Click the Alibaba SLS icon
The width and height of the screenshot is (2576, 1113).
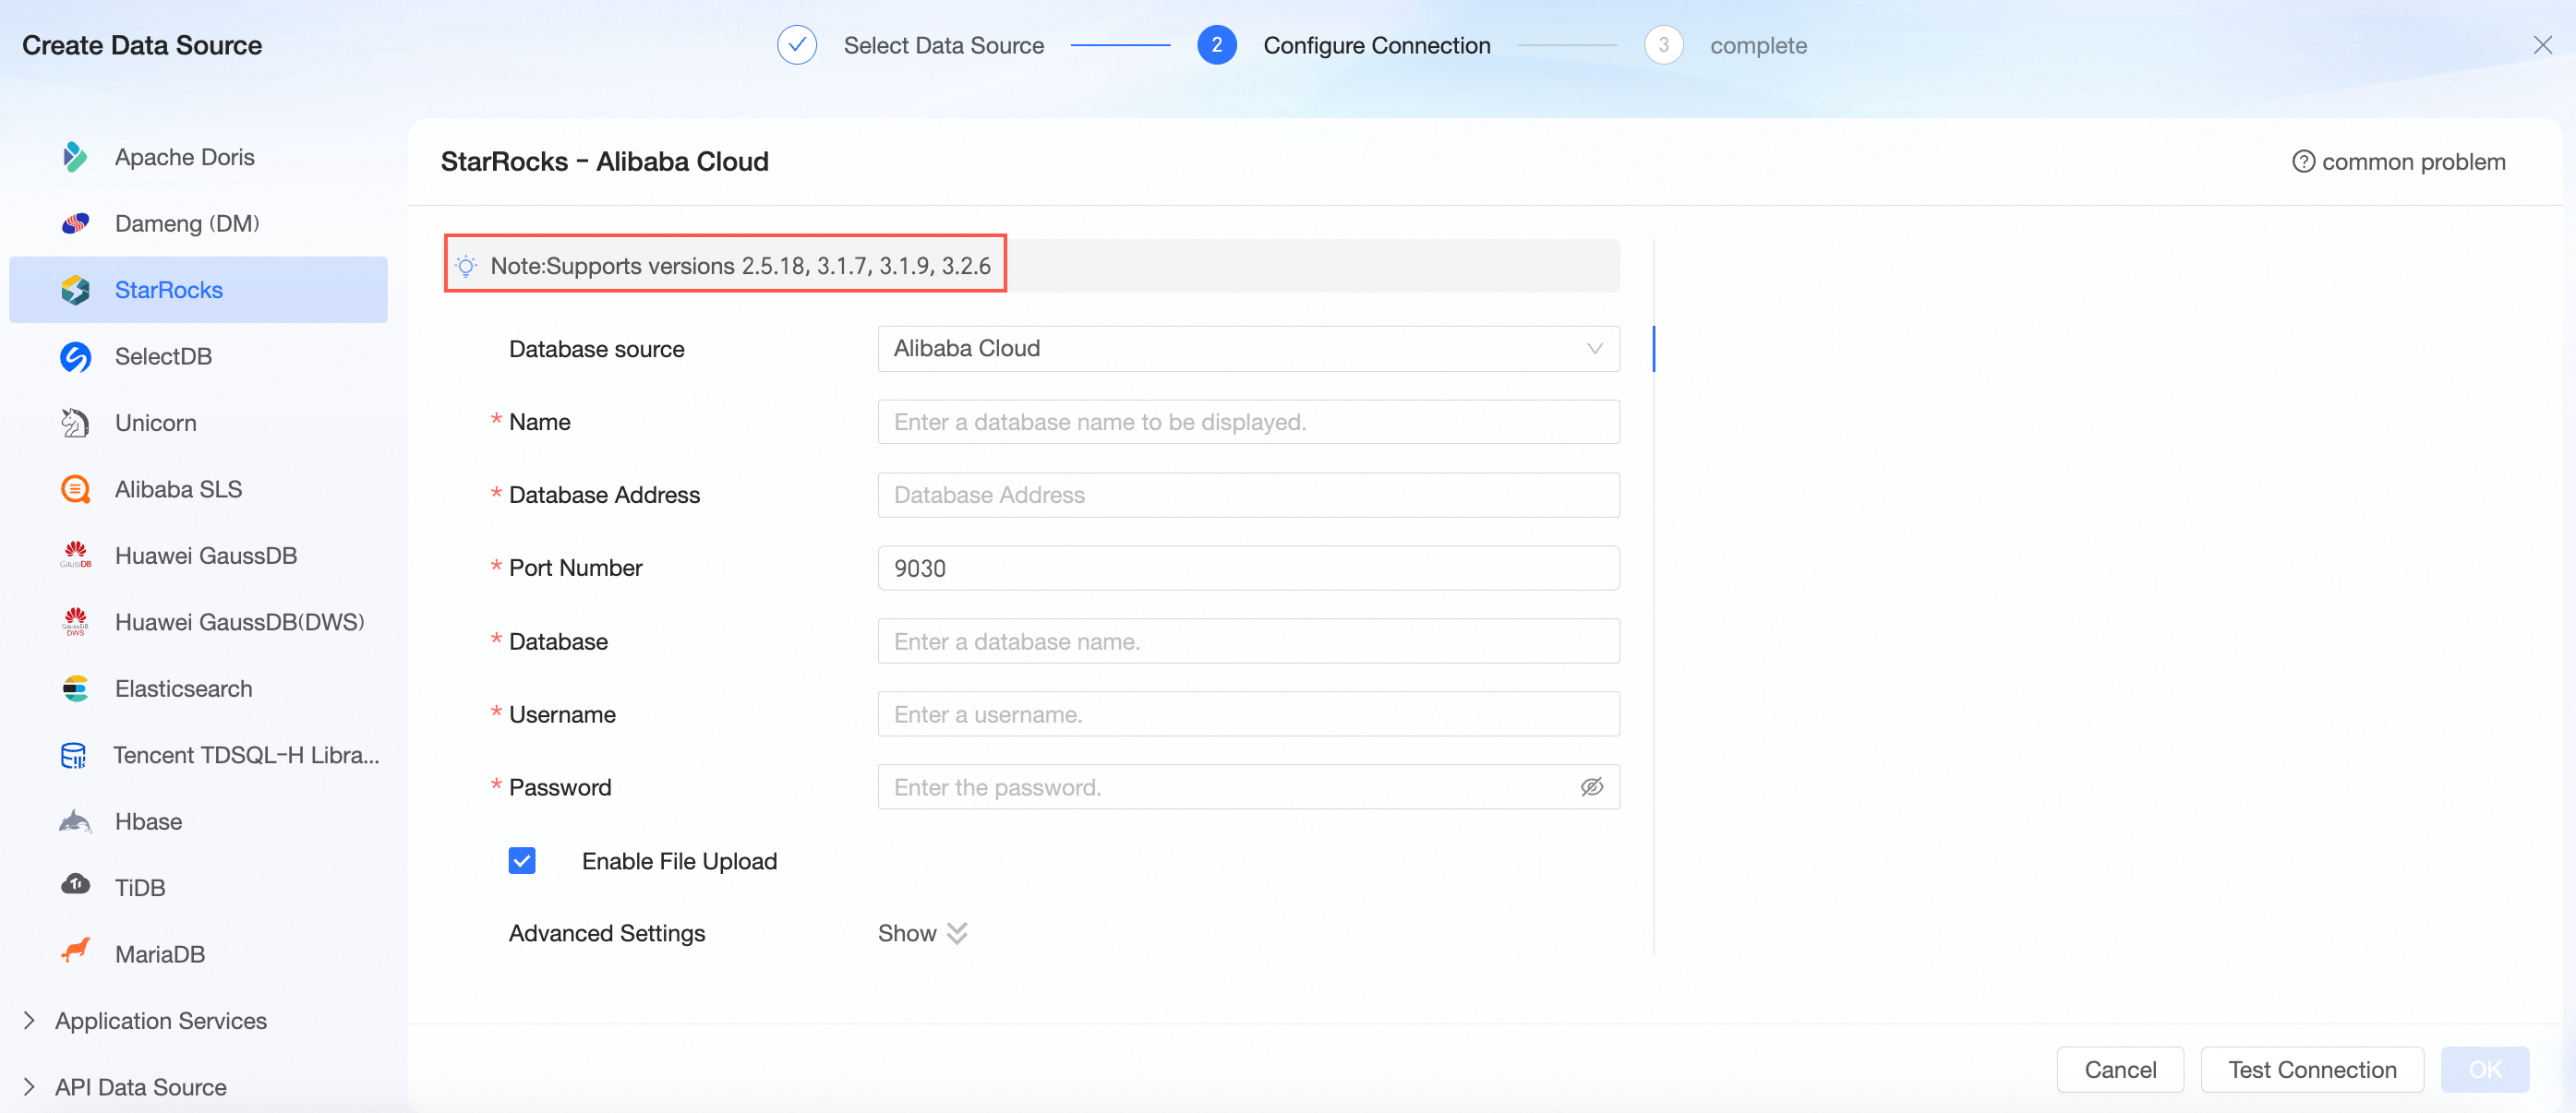pyautogui.click(x=75, y=489)
